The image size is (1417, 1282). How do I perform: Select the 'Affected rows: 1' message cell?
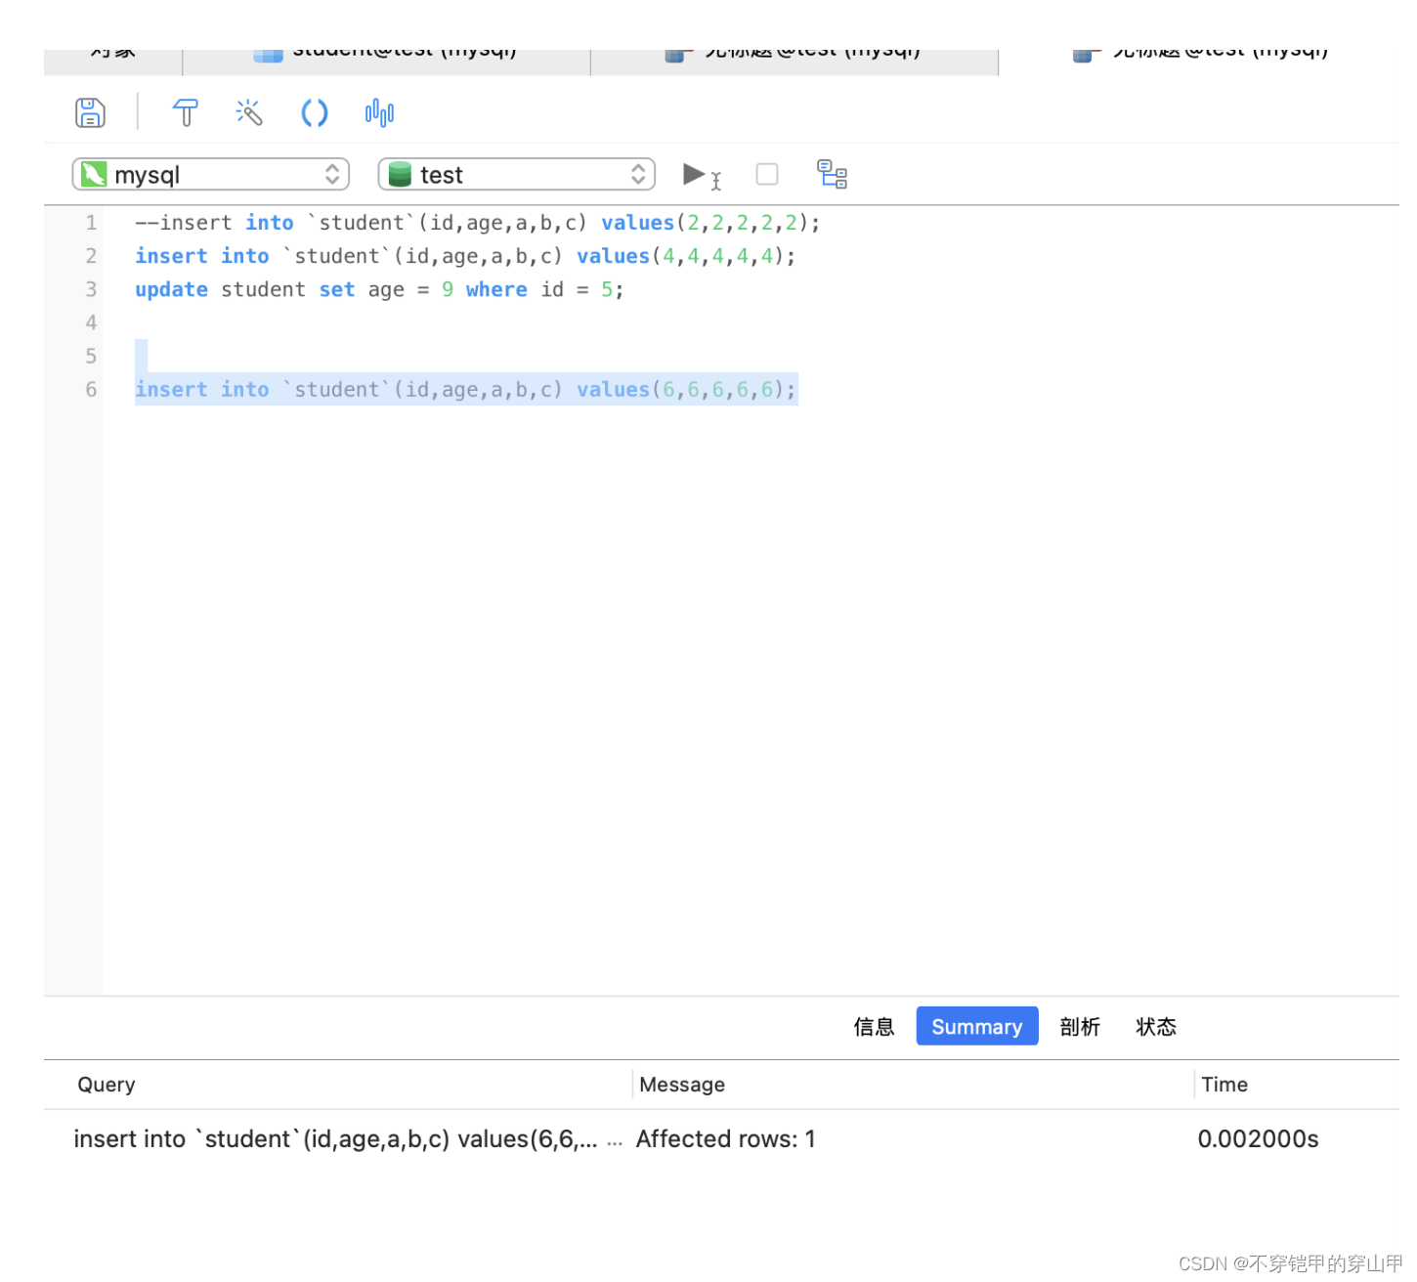(x=725, y=1138)
